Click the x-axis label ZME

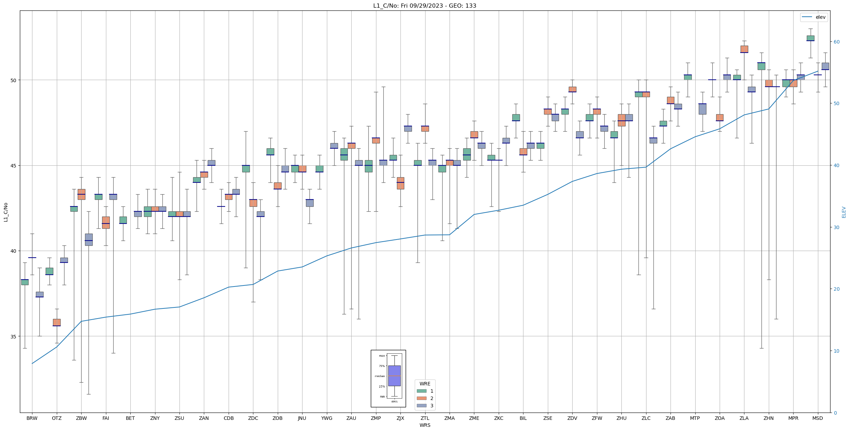click(474, 418)
